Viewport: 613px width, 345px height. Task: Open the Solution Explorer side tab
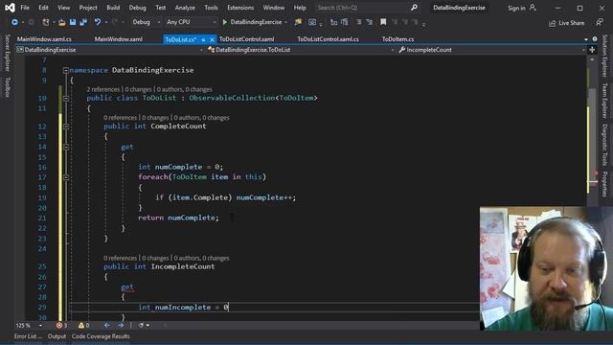(604, 56)
